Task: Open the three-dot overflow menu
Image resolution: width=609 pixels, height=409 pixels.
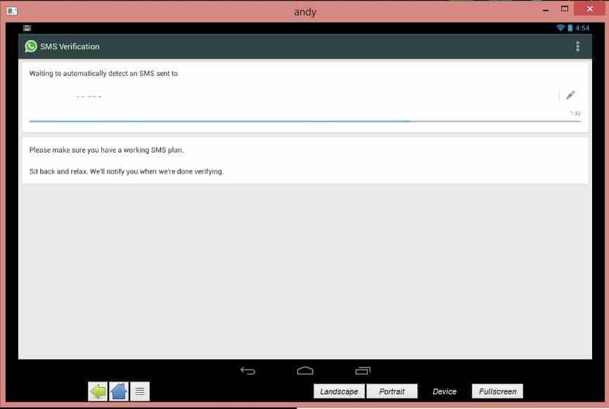Action: [x=577, y=46]
